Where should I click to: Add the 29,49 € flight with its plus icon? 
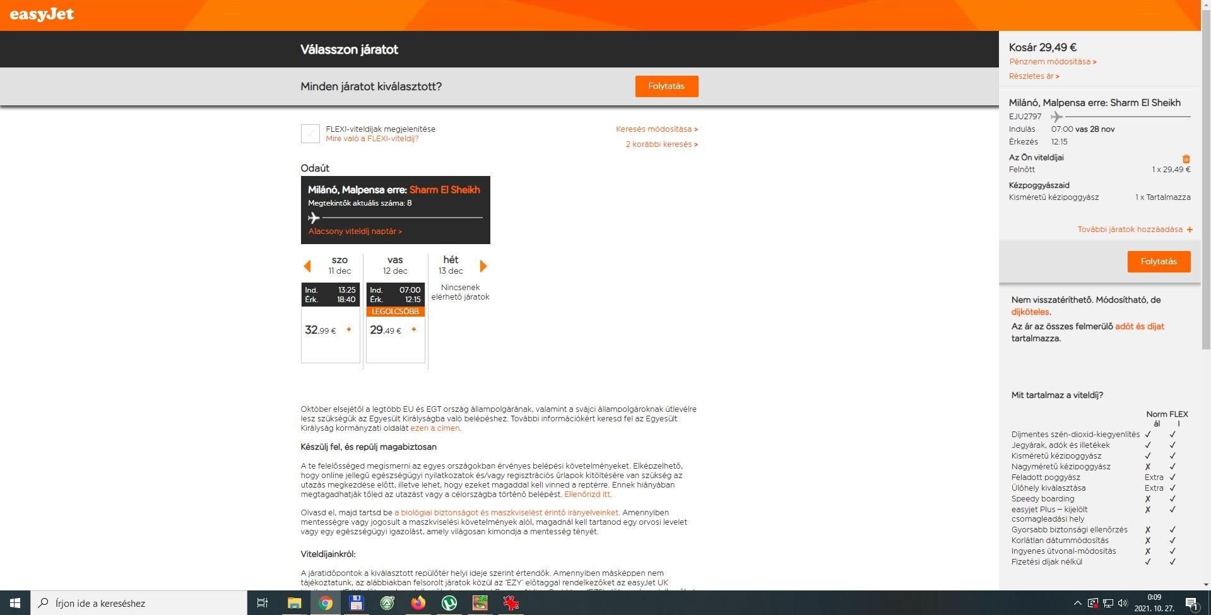pyautogui.click(x=414, y=329)
